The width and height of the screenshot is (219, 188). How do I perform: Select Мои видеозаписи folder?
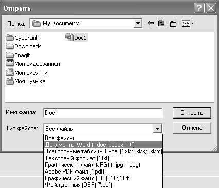pyautogui.click(x=33, y=64)
